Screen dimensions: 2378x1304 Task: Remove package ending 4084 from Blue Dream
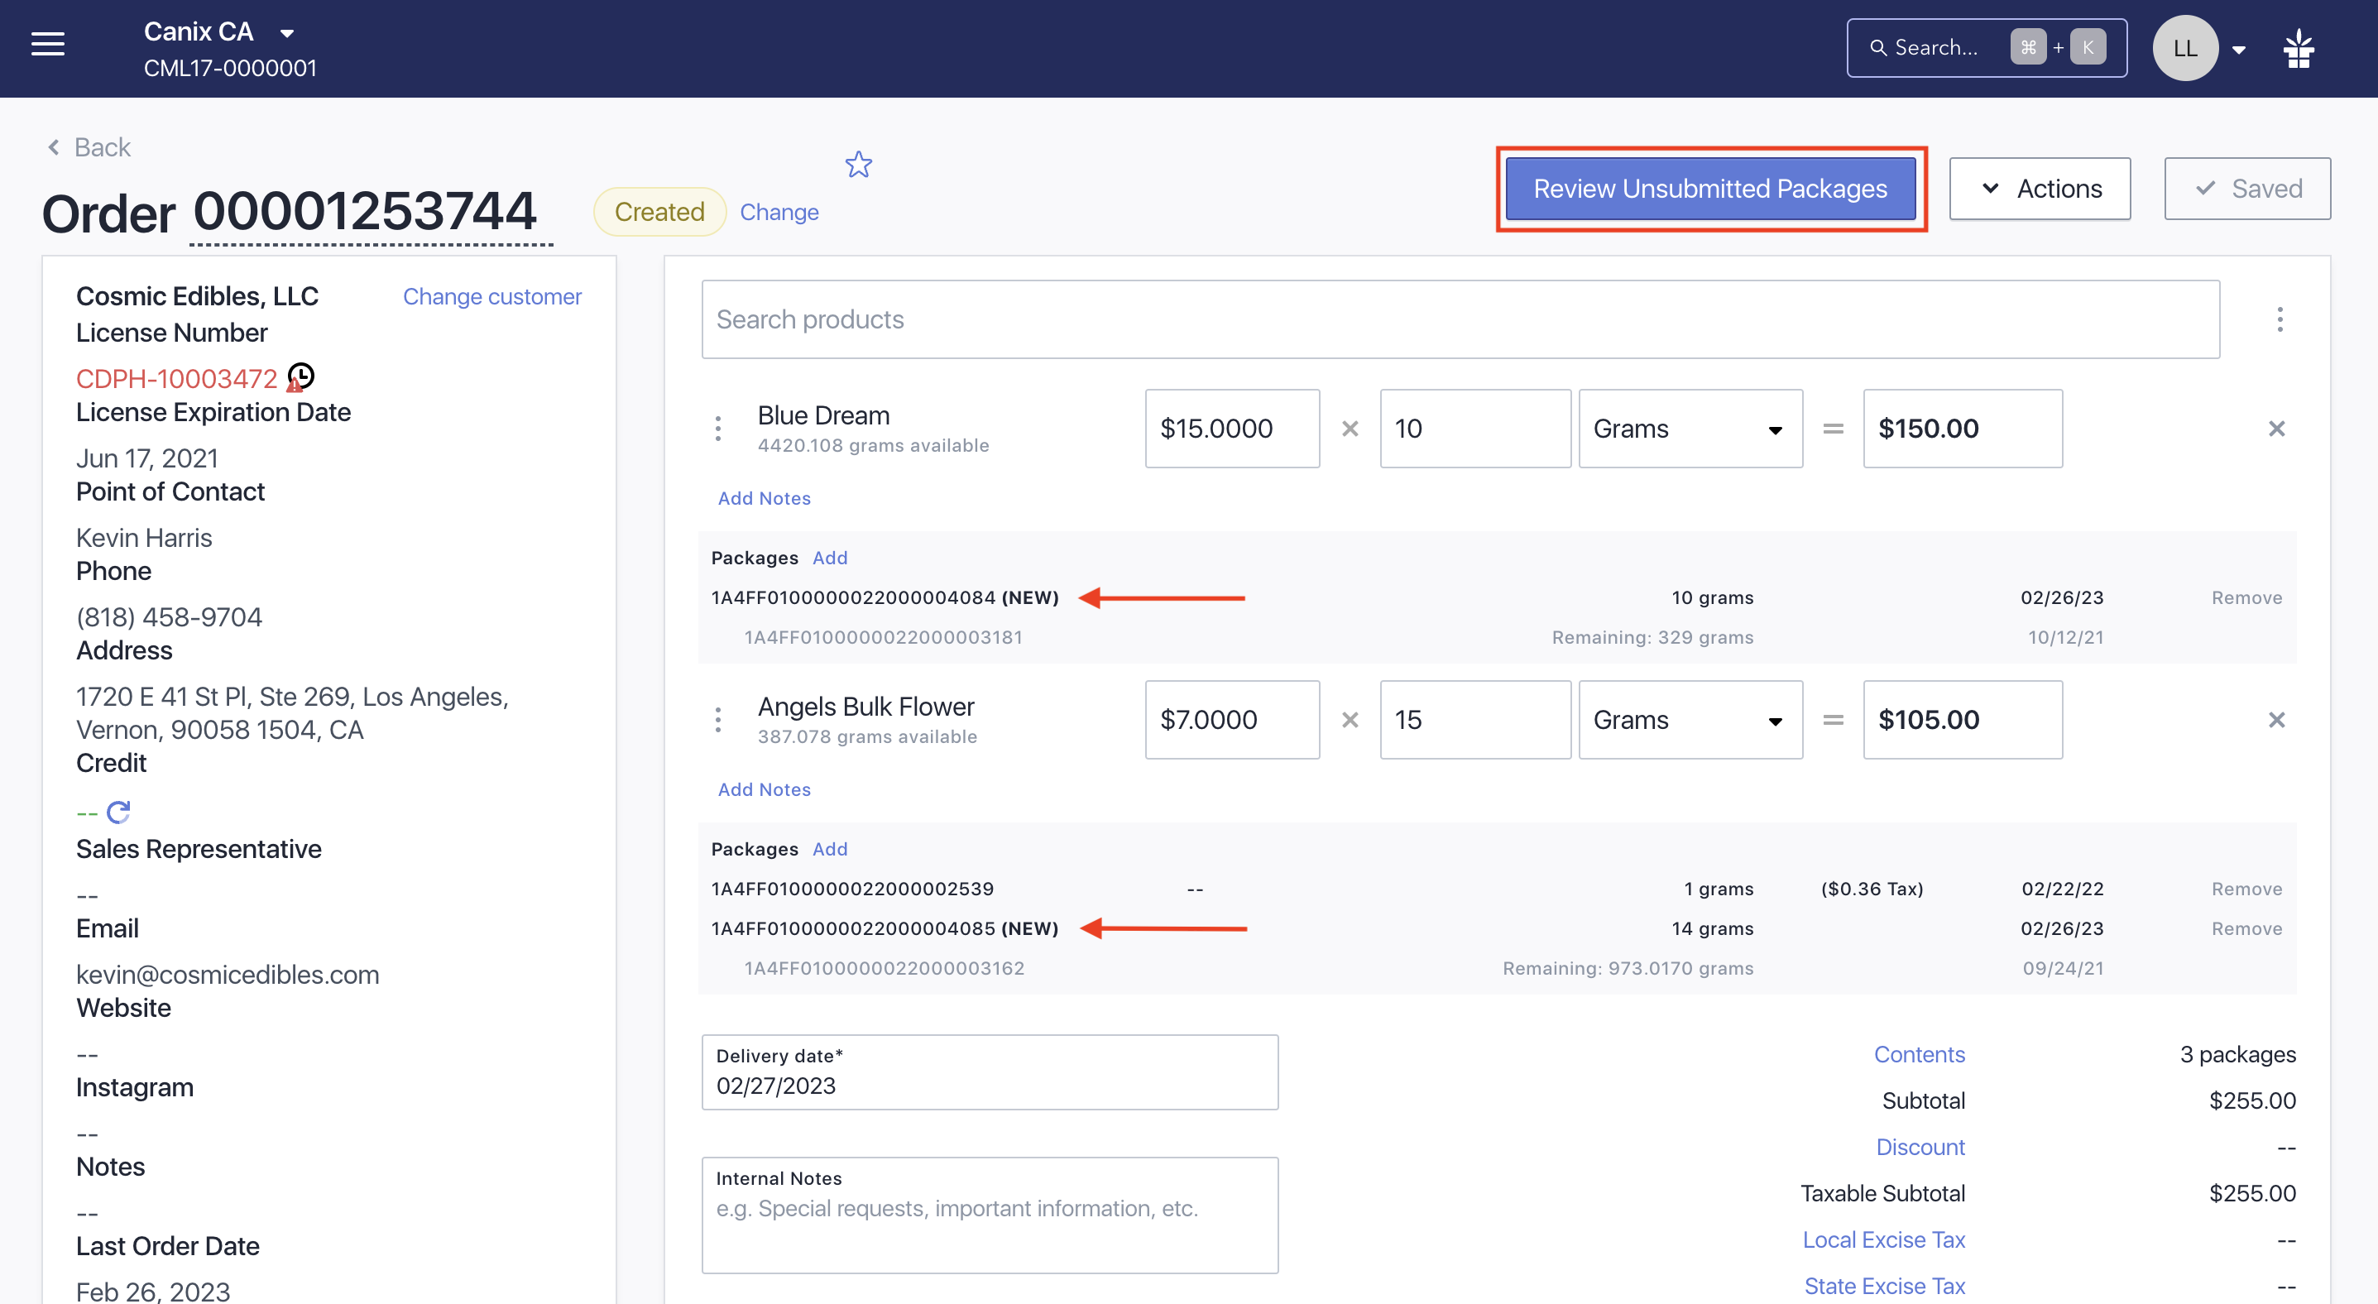point(2246,598)
